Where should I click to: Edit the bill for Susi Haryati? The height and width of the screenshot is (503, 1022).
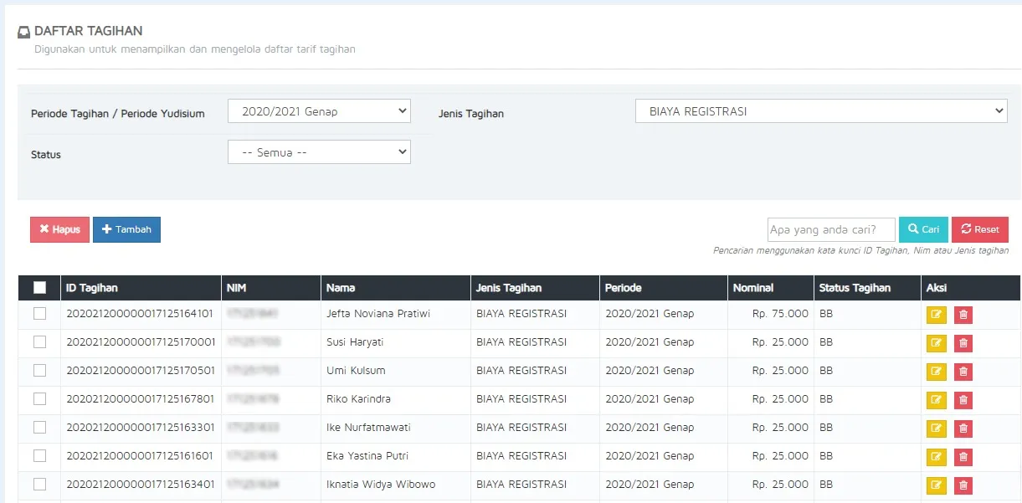[936, 343]
